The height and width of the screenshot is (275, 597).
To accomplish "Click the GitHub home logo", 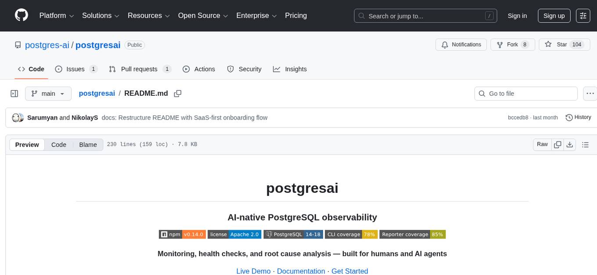I will pyautogui.click(x=21, y=15).
